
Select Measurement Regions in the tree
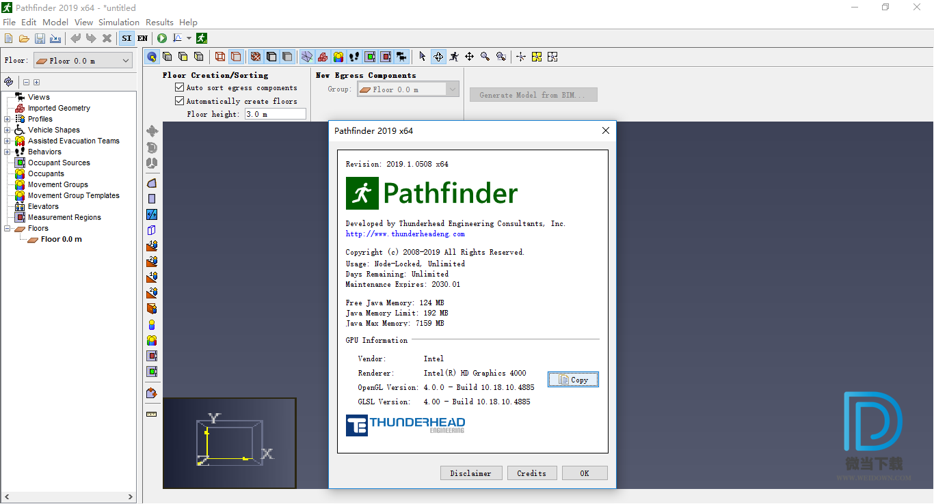click(x=64, y=217)
